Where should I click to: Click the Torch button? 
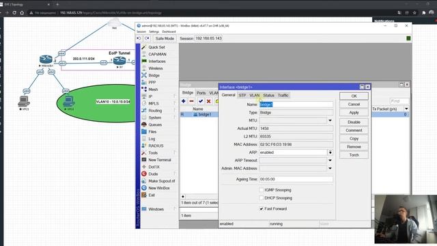click(354, 155)
